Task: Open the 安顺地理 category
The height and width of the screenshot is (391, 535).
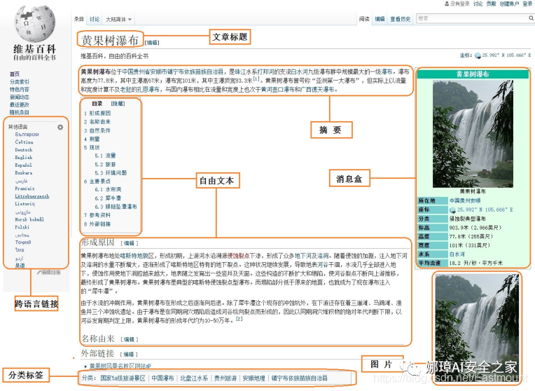Action: [254, 378]
